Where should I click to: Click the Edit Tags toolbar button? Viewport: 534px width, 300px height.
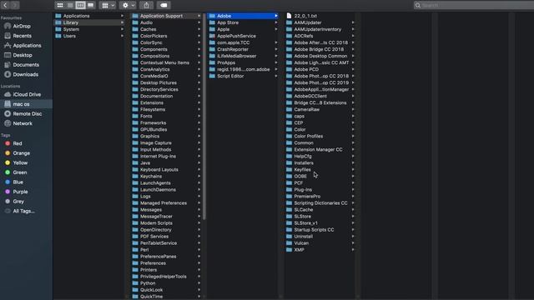164,5
